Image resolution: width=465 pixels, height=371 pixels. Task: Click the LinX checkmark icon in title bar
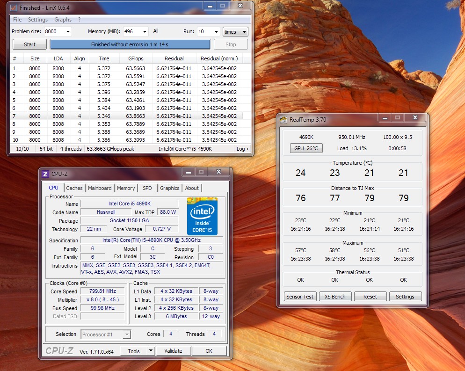[14, 7]
